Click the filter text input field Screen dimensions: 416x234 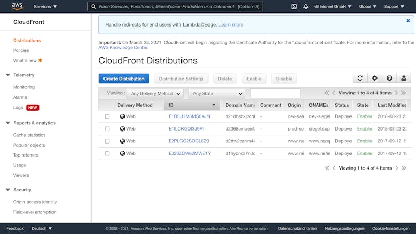[x=275, y=94]
